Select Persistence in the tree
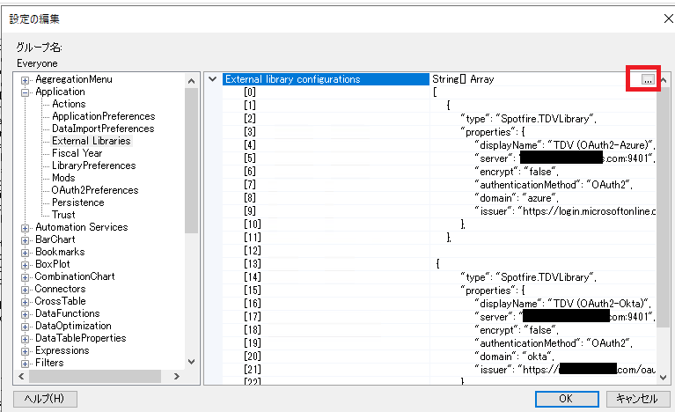Screen dimensions: 675x412 tap(78, 202)
